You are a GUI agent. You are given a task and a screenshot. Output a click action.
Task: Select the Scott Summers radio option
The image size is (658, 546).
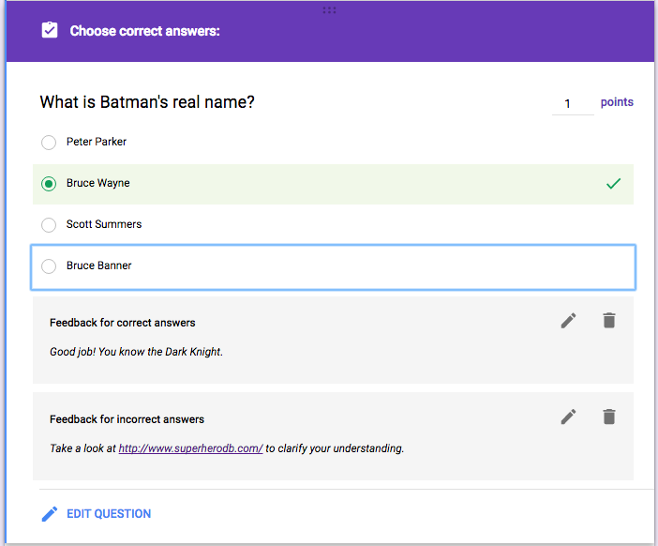[49, 225]
